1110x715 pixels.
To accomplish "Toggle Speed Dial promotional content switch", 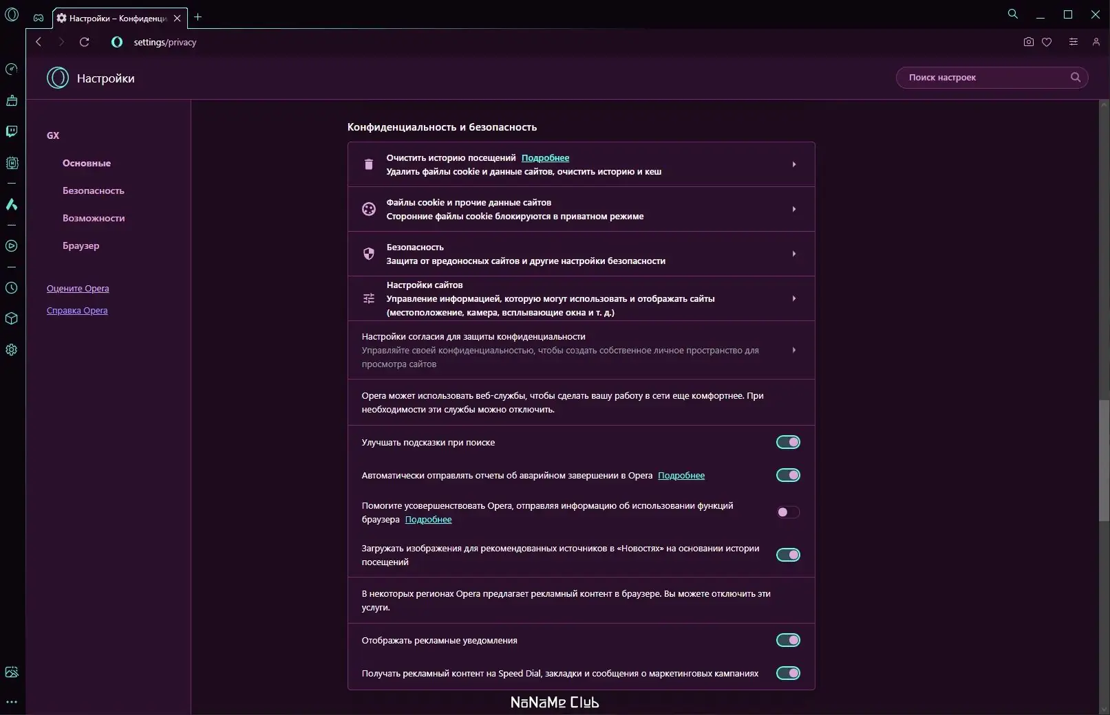I will point(788,673).
